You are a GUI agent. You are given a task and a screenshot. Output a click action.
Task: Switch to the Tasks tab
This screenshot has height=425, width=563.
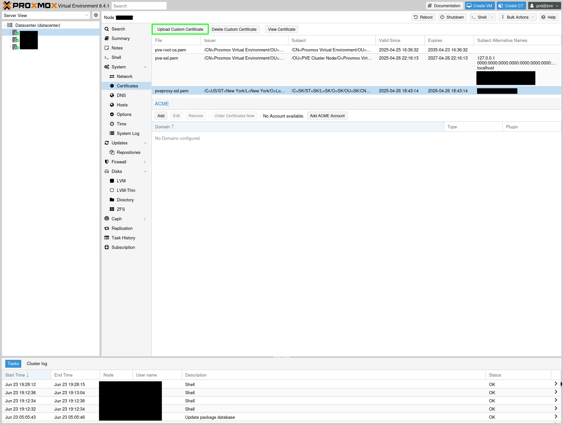[13, 363]
